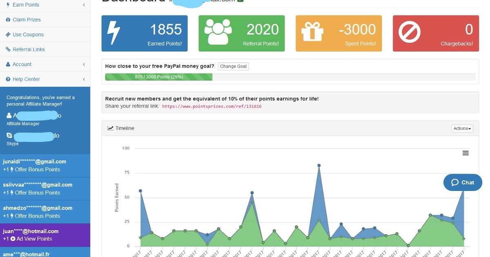The height and width of the screenshot is (257, 490).
Task: Click the Earn Points bolt icon in sidebar
Action: 8,5
